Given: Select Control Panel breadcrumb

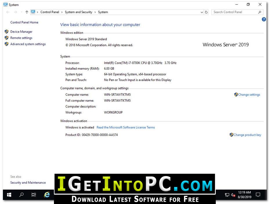Looking at the screenshot, I should point(50,12).
